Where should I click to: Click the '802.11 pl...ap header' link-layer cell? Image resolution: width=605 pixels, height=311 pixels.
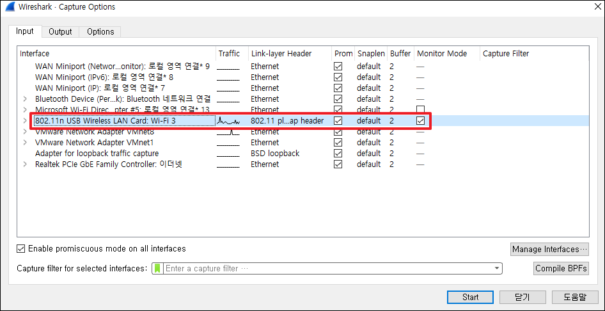point(287,121)
